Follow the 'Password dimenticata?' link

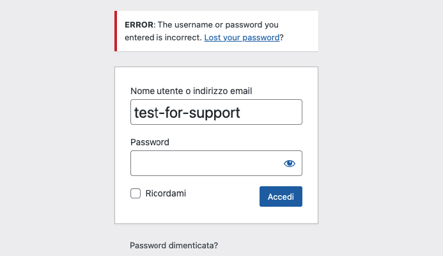coord(174,245)
